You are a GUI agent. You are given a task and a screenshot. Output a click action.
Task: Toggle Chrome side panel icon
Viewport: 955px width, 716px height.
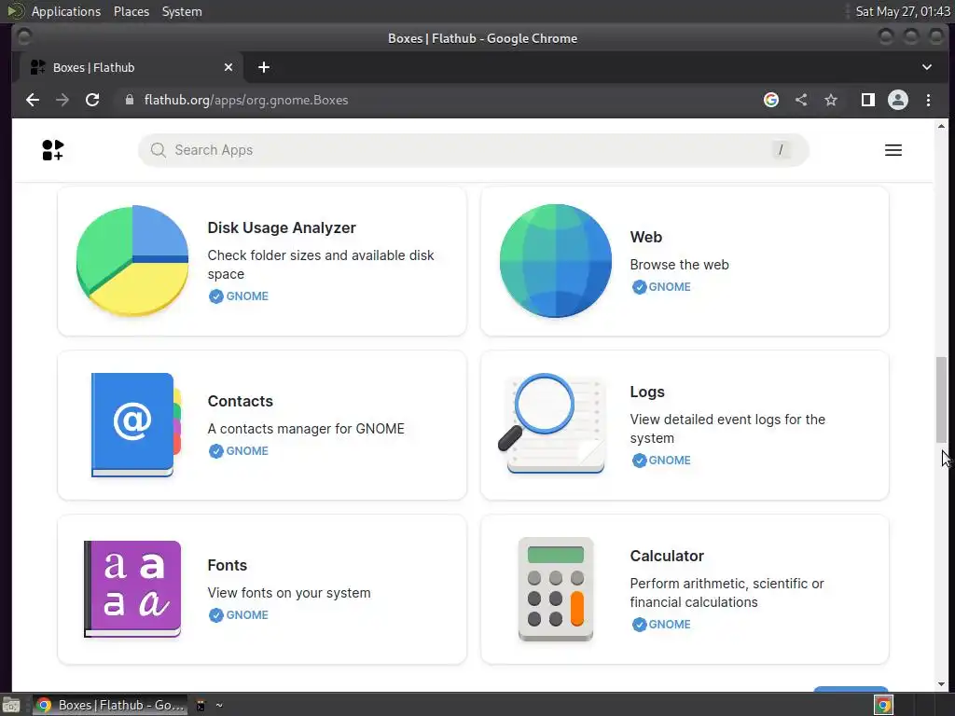coord(868,100)
